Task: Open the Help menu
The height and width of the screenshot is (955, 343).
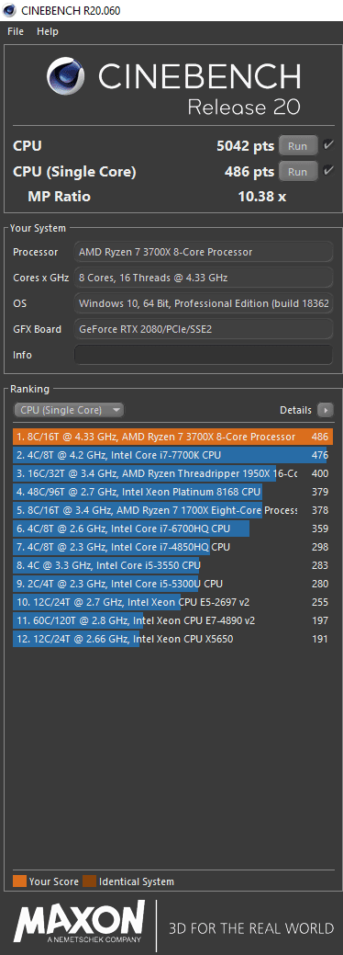Action: point(48,31)
